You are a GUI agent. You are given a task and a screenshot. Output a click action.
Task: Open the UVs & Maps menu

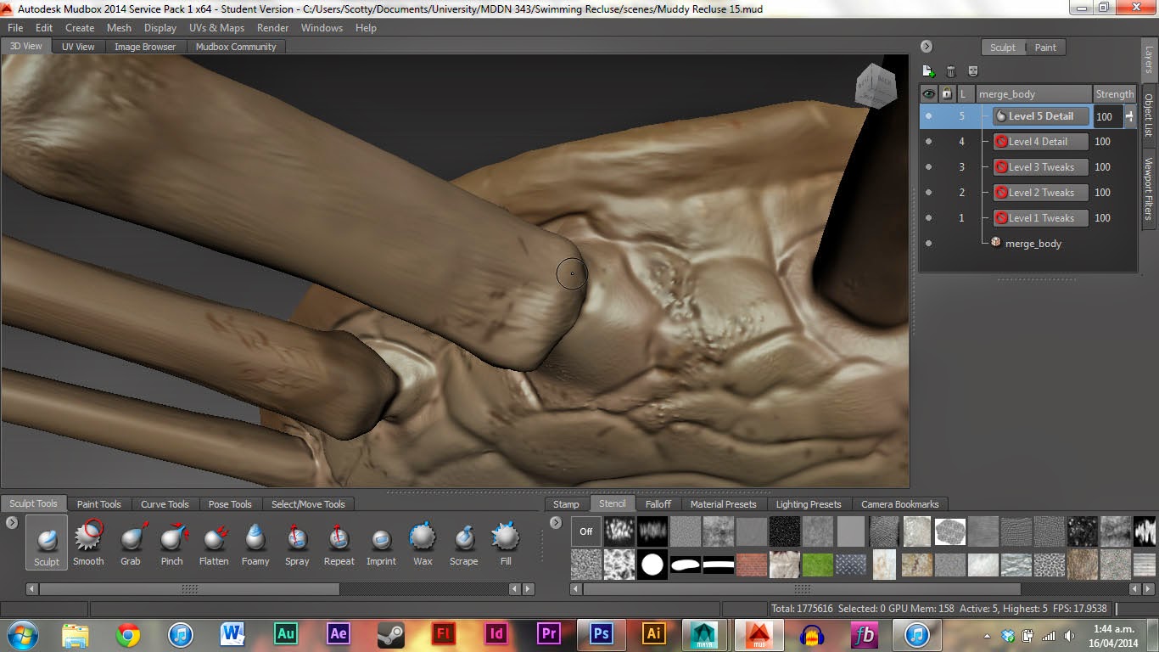[216, 27]
